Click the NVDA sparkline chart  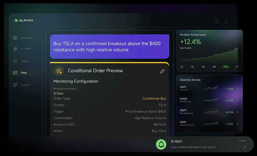point(211,100)
